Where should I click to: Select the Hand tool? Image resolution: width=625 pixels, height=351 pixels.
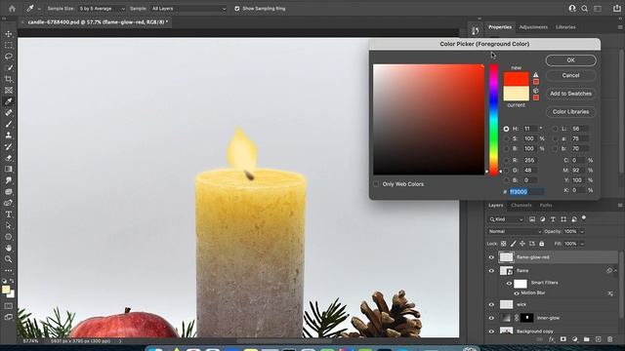pos(9,248)
